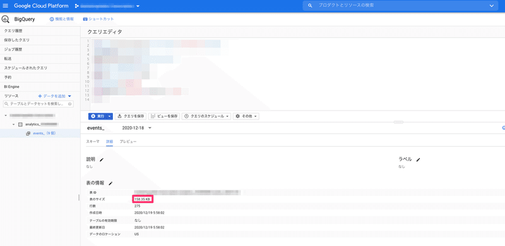This screenshot has width=505, height=246.
Task: Select the analytics_ dataset icon
Action: [x=20, y=125]
